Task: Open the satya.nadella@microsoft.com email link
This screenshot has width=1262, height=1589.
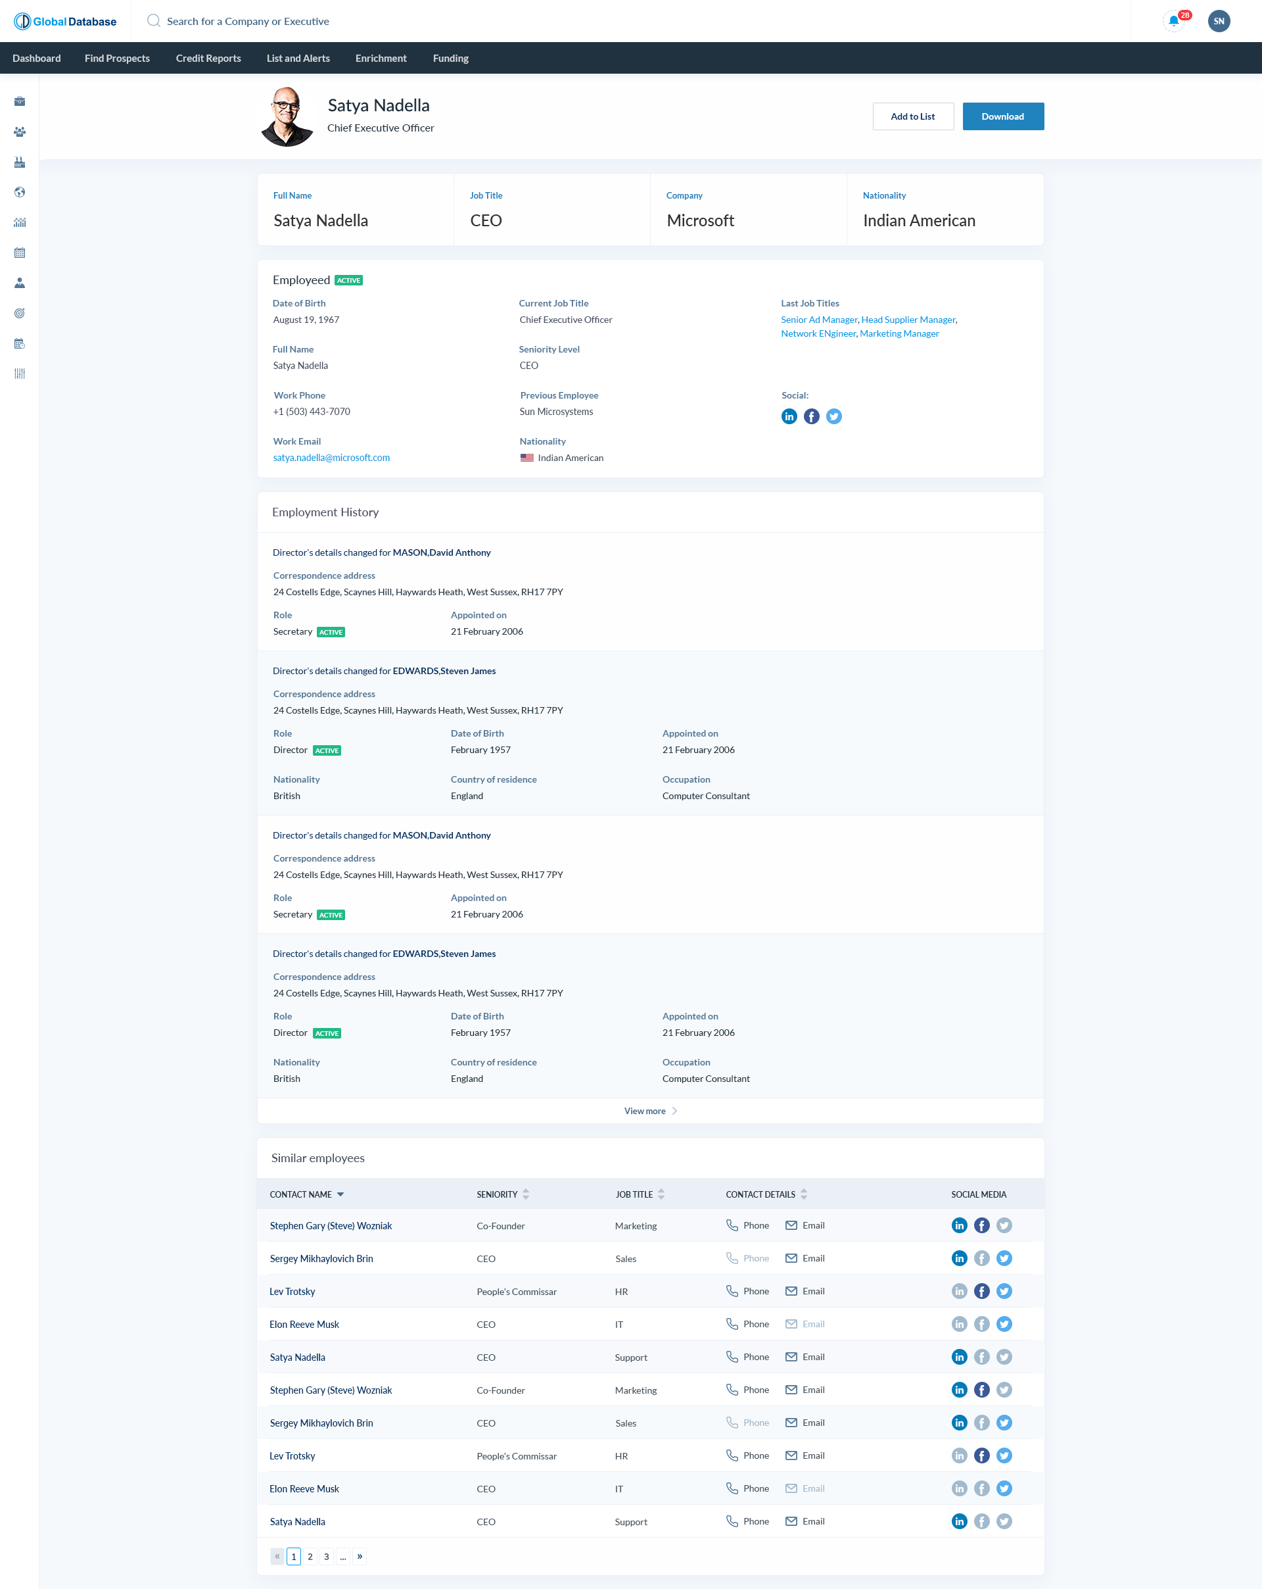Action: click(x=331, y=458)
